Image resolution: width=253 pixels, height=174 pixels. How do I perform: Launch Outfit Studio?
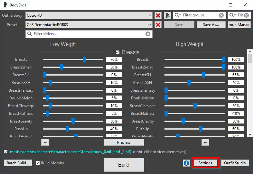tap(235, 163)
